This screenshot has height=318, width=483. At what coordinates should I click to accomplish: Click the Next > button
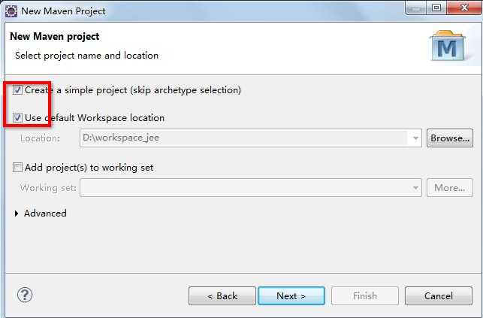click(x=291, y=295)
